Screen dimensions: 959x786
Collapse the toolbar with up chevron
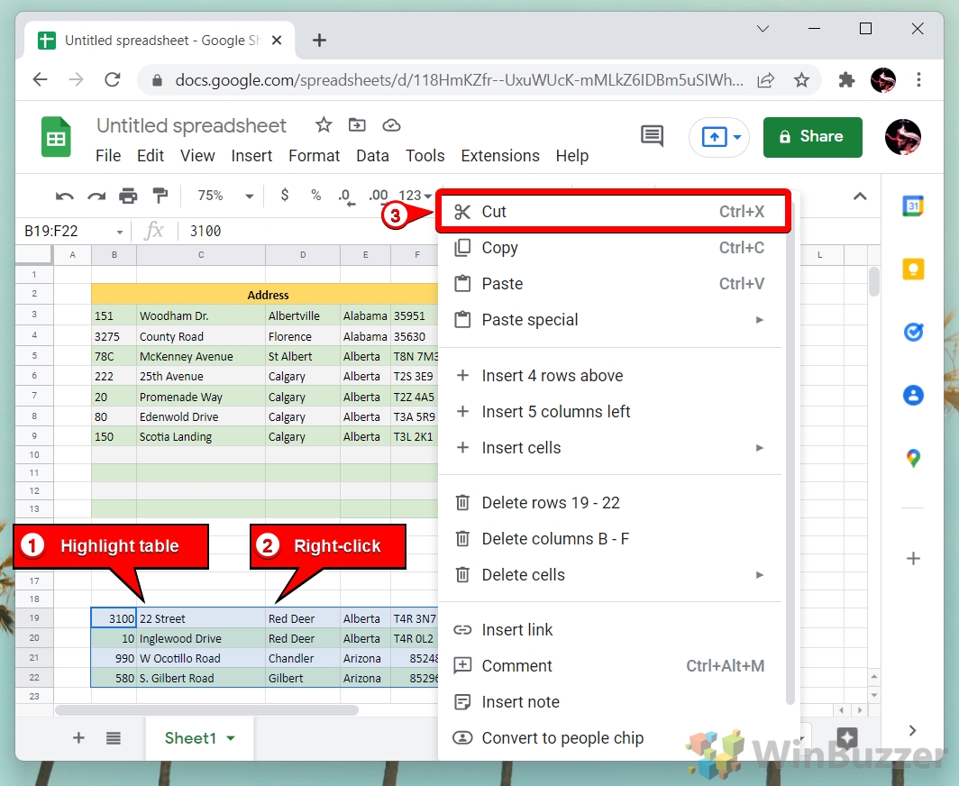[860, 196]
